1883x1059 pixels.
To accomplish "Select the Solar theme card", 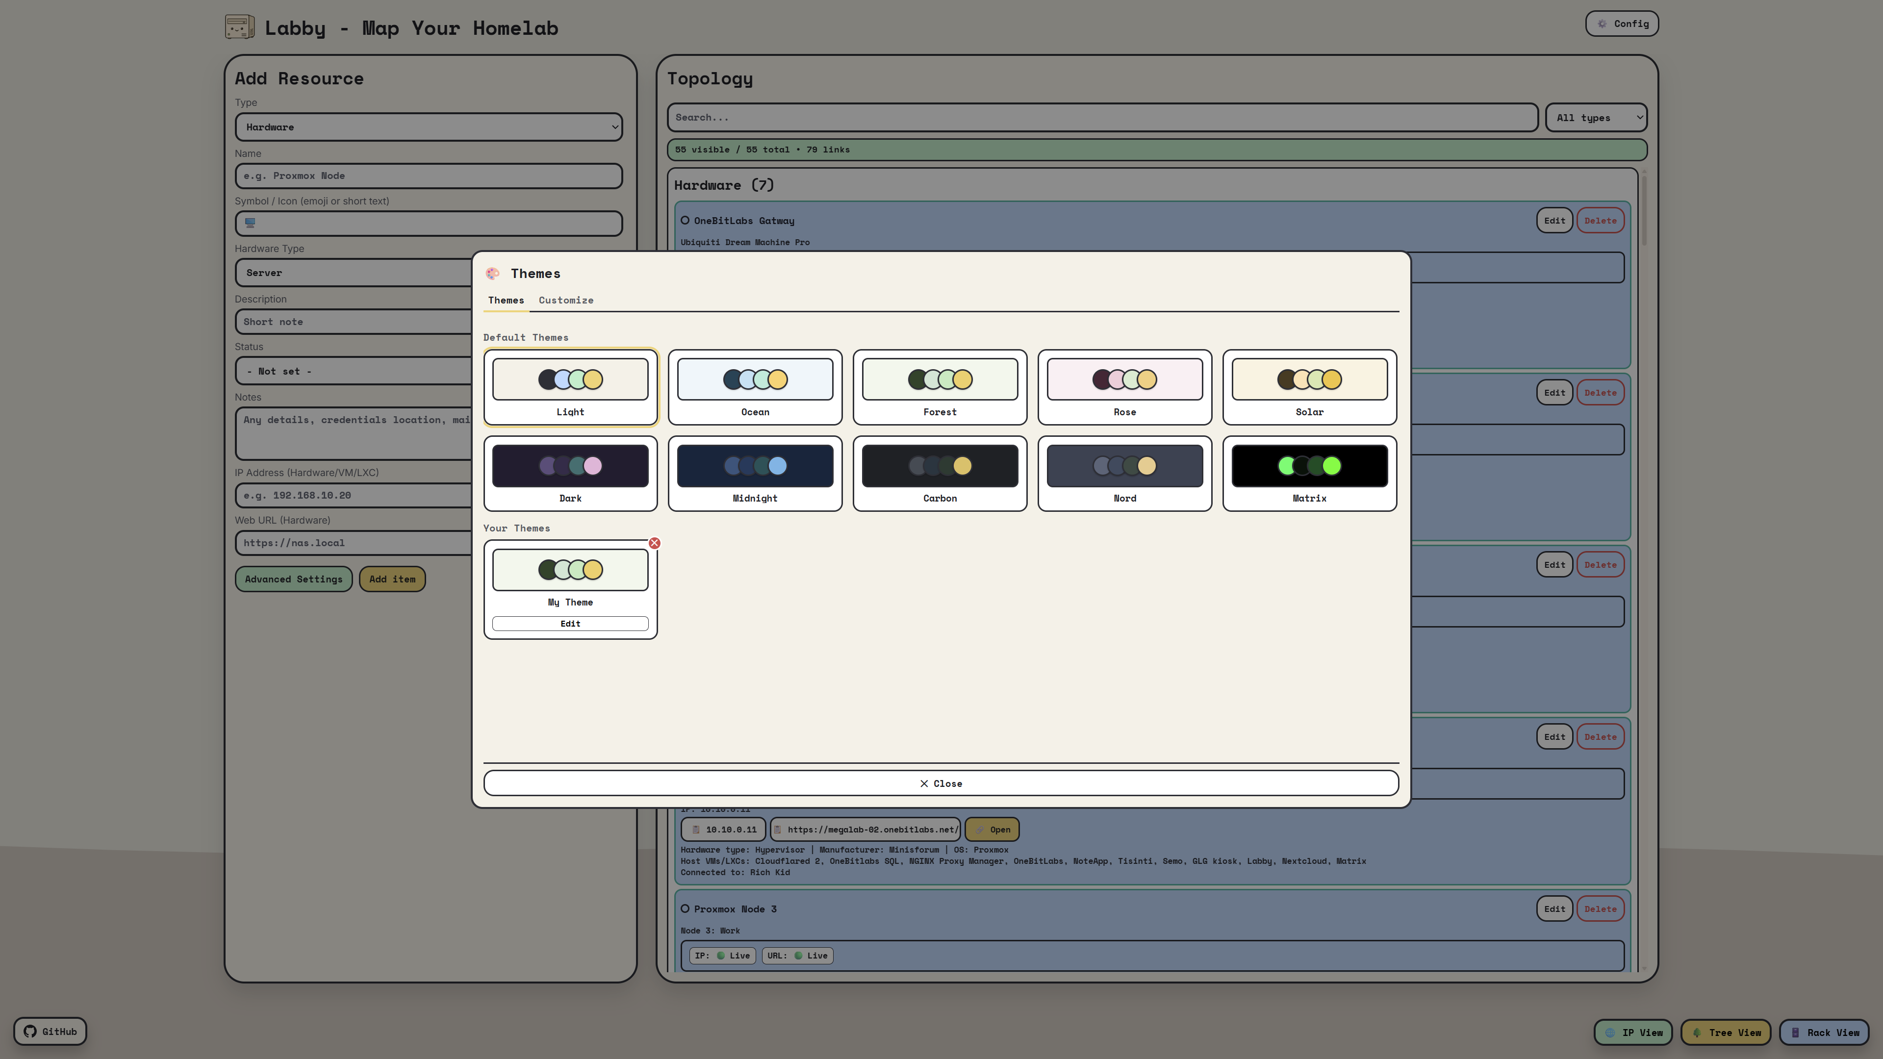I will (x=1310, y=387).
